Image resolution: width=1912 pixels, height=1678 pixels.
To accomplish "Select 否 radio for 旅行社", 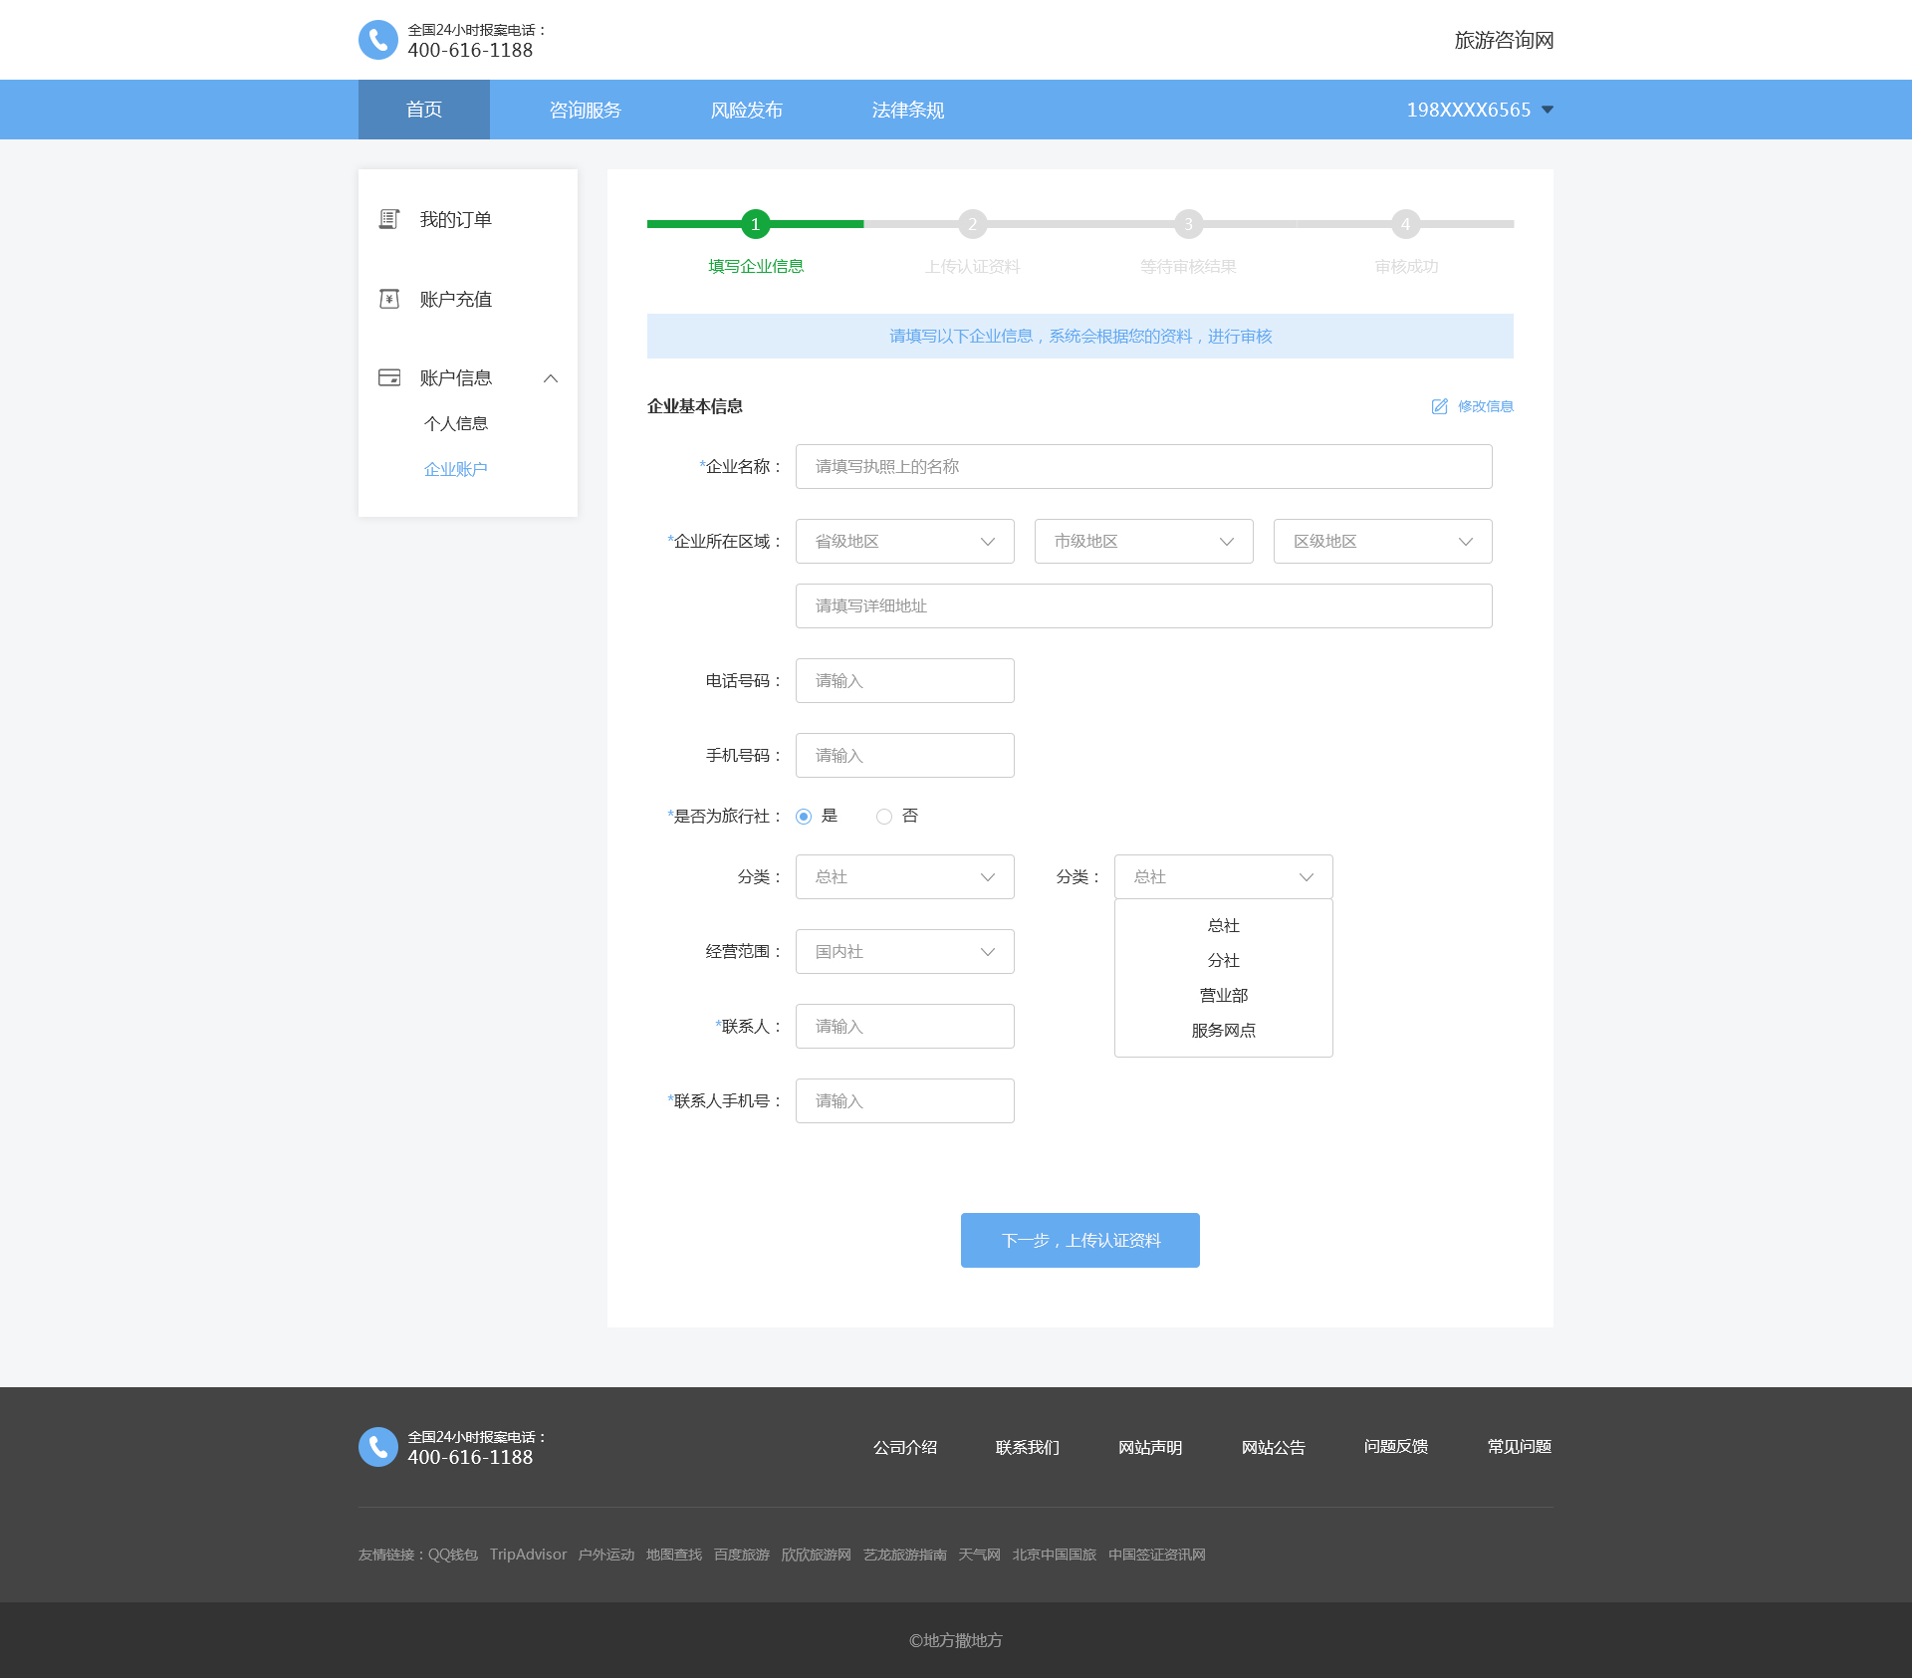I will pyautogui.click(x=883, y=817).
